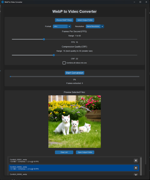Click the Resolution dropdown chevron
The width and height of the screenshot is (150, 180).
(x=102, y=26)
